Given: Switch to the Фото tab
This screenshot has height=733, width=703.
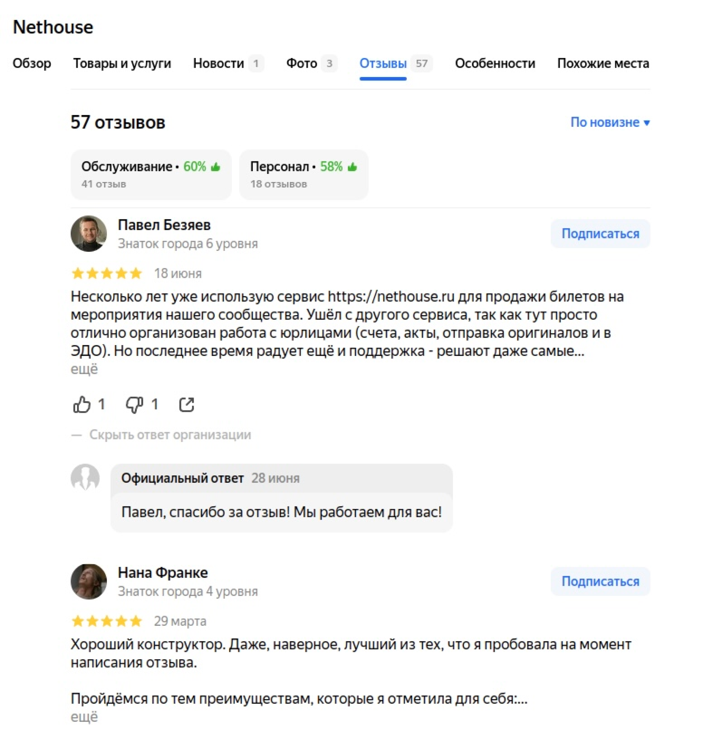Looking at the screenshot, I should point(301,63).
